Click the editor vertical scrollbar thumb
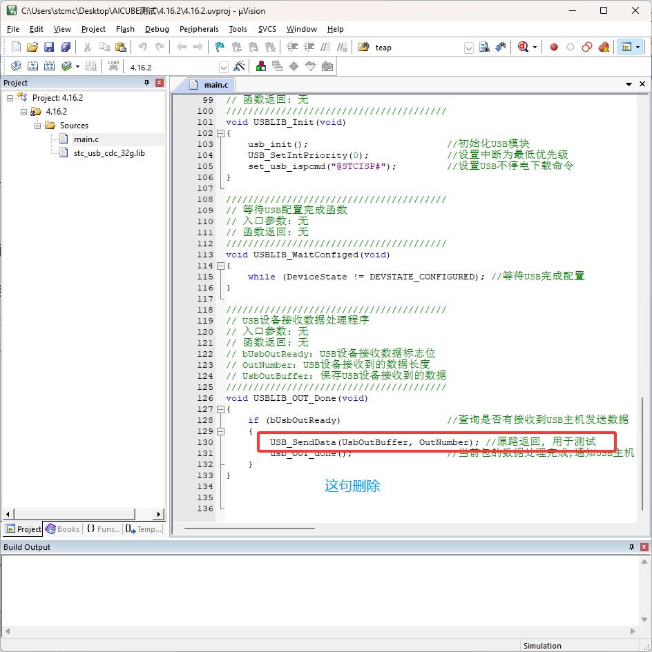 tap(642, 453)
